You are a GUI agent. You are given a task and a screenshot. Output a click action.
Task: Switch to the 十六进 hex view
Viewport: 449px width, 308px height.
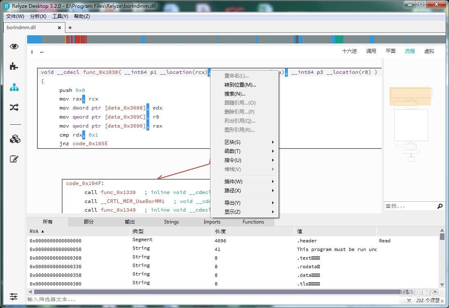[x=349, y=51]
